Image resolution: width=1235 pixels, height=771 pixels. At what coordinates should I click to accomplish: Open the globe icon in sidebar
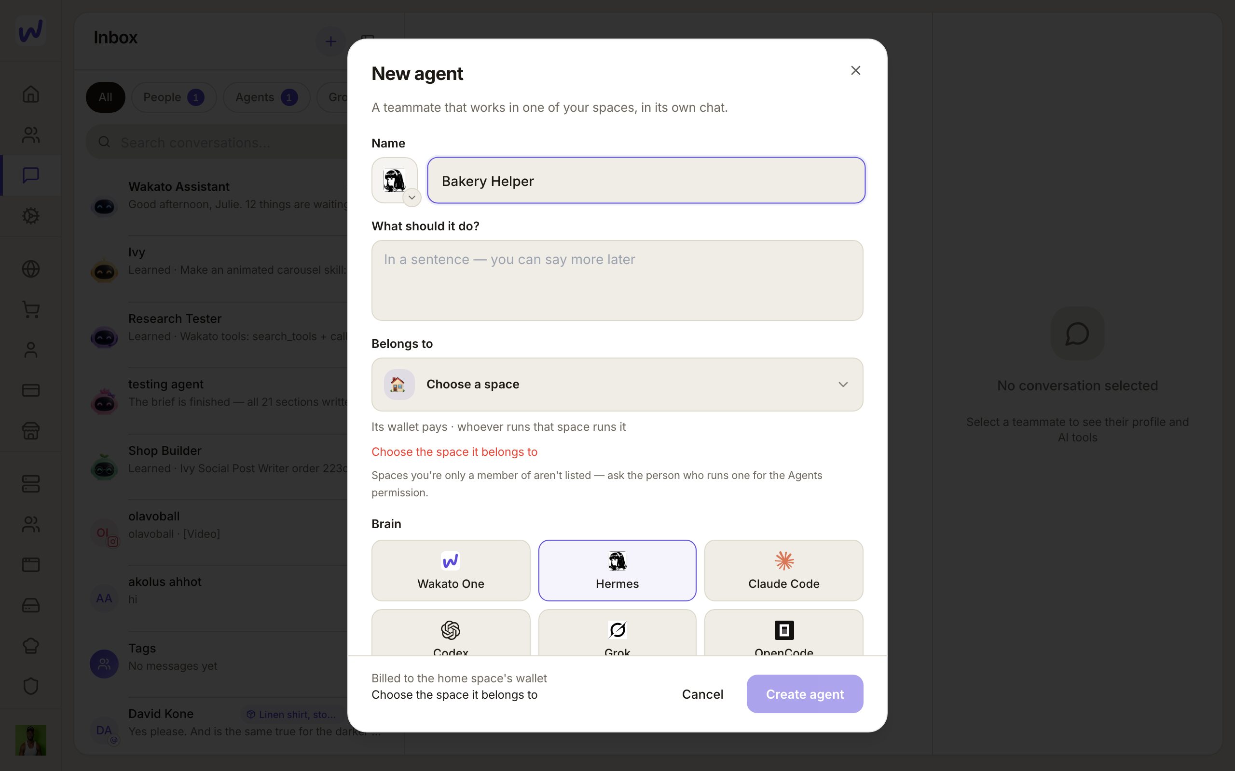(30, 269)
